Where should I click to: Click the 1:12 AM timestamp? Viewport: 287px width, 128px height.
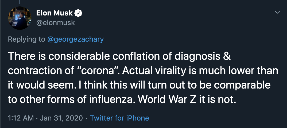[20, 118]
